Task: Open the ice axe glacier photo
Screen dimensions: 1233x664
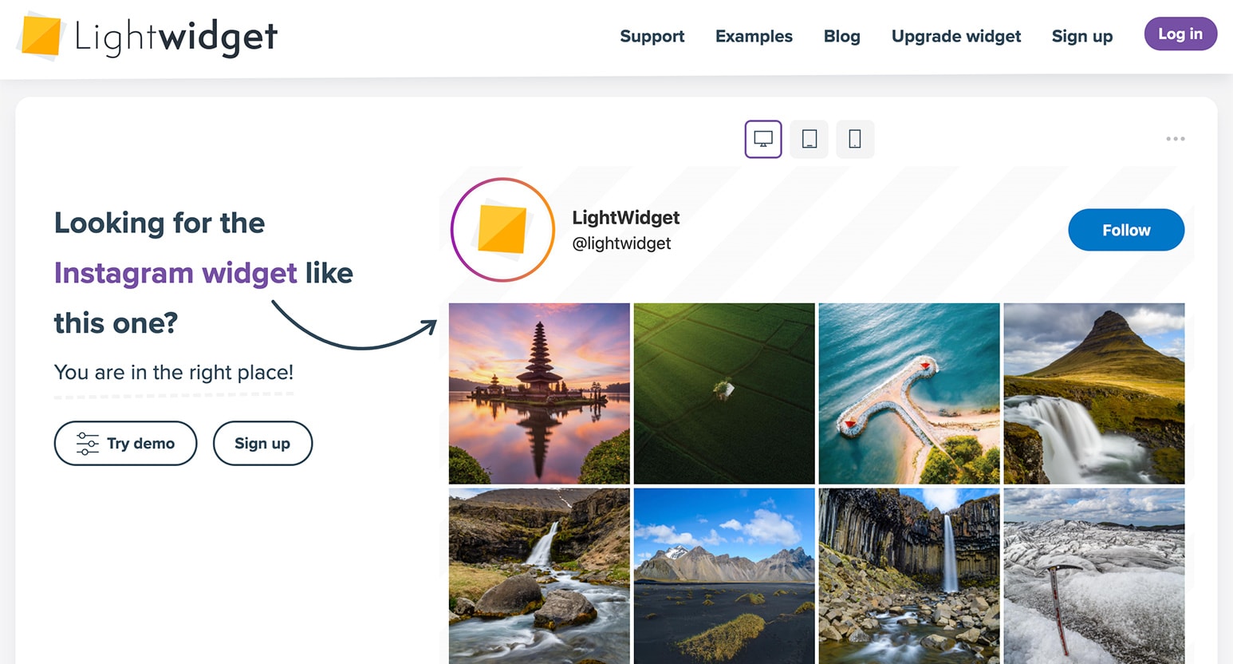Action: click(x=1093, y=575)
